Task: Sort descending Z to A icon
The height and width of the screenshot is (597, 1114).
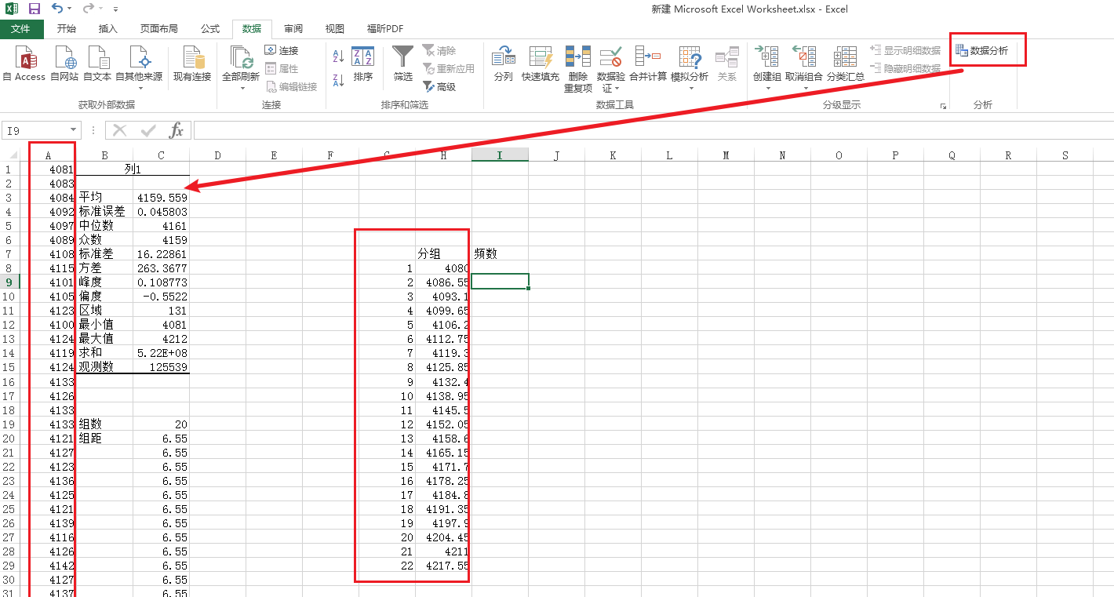Action: pos(339,79)
